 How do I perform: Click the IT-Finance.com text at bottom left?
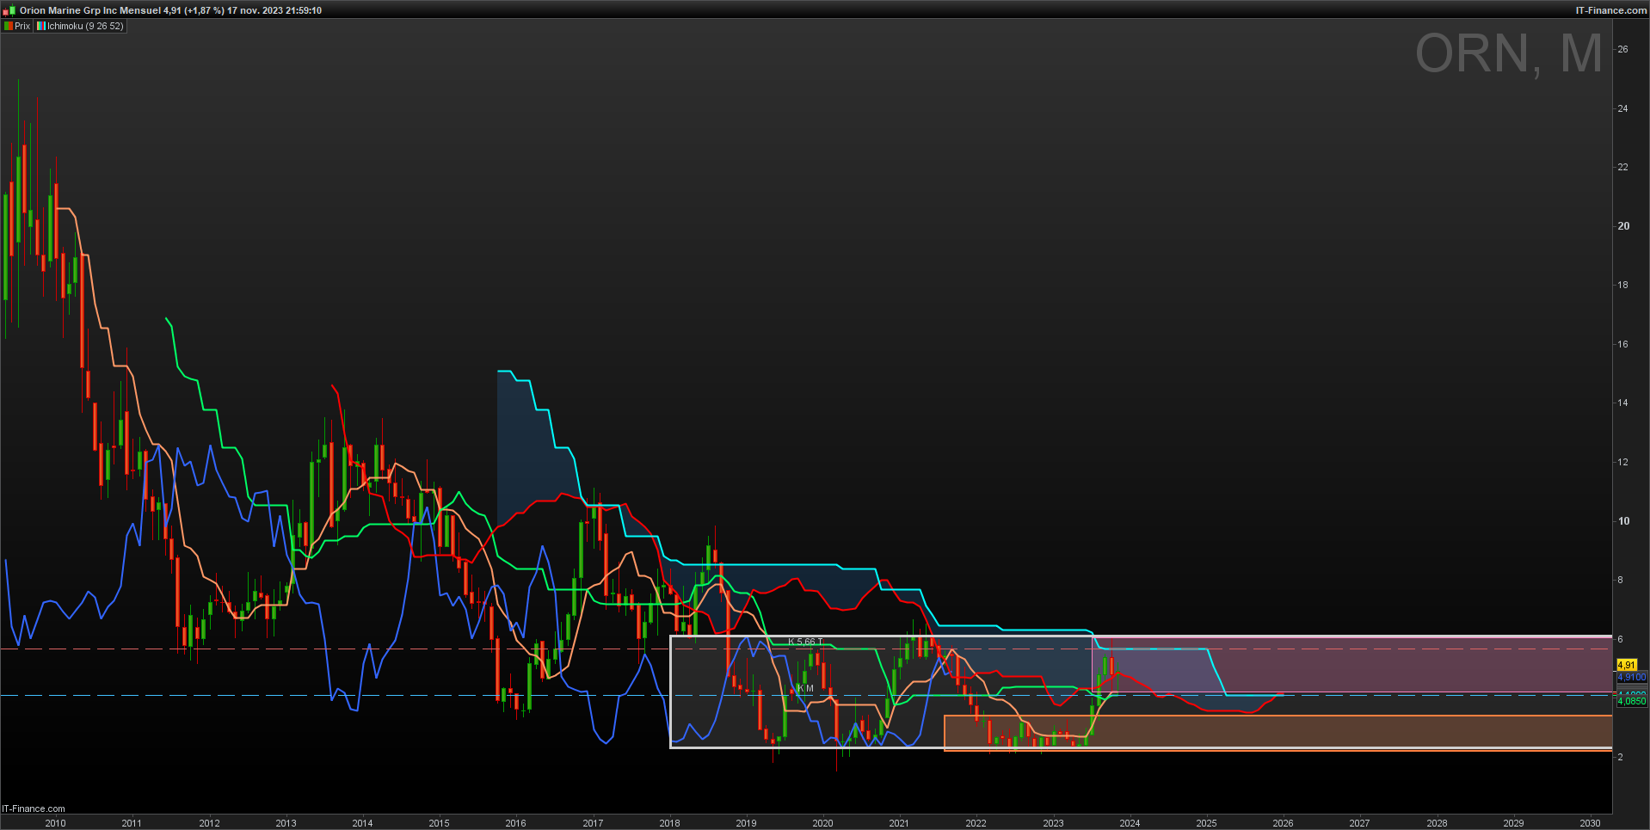pyautogui.click(x=34, y=808)
